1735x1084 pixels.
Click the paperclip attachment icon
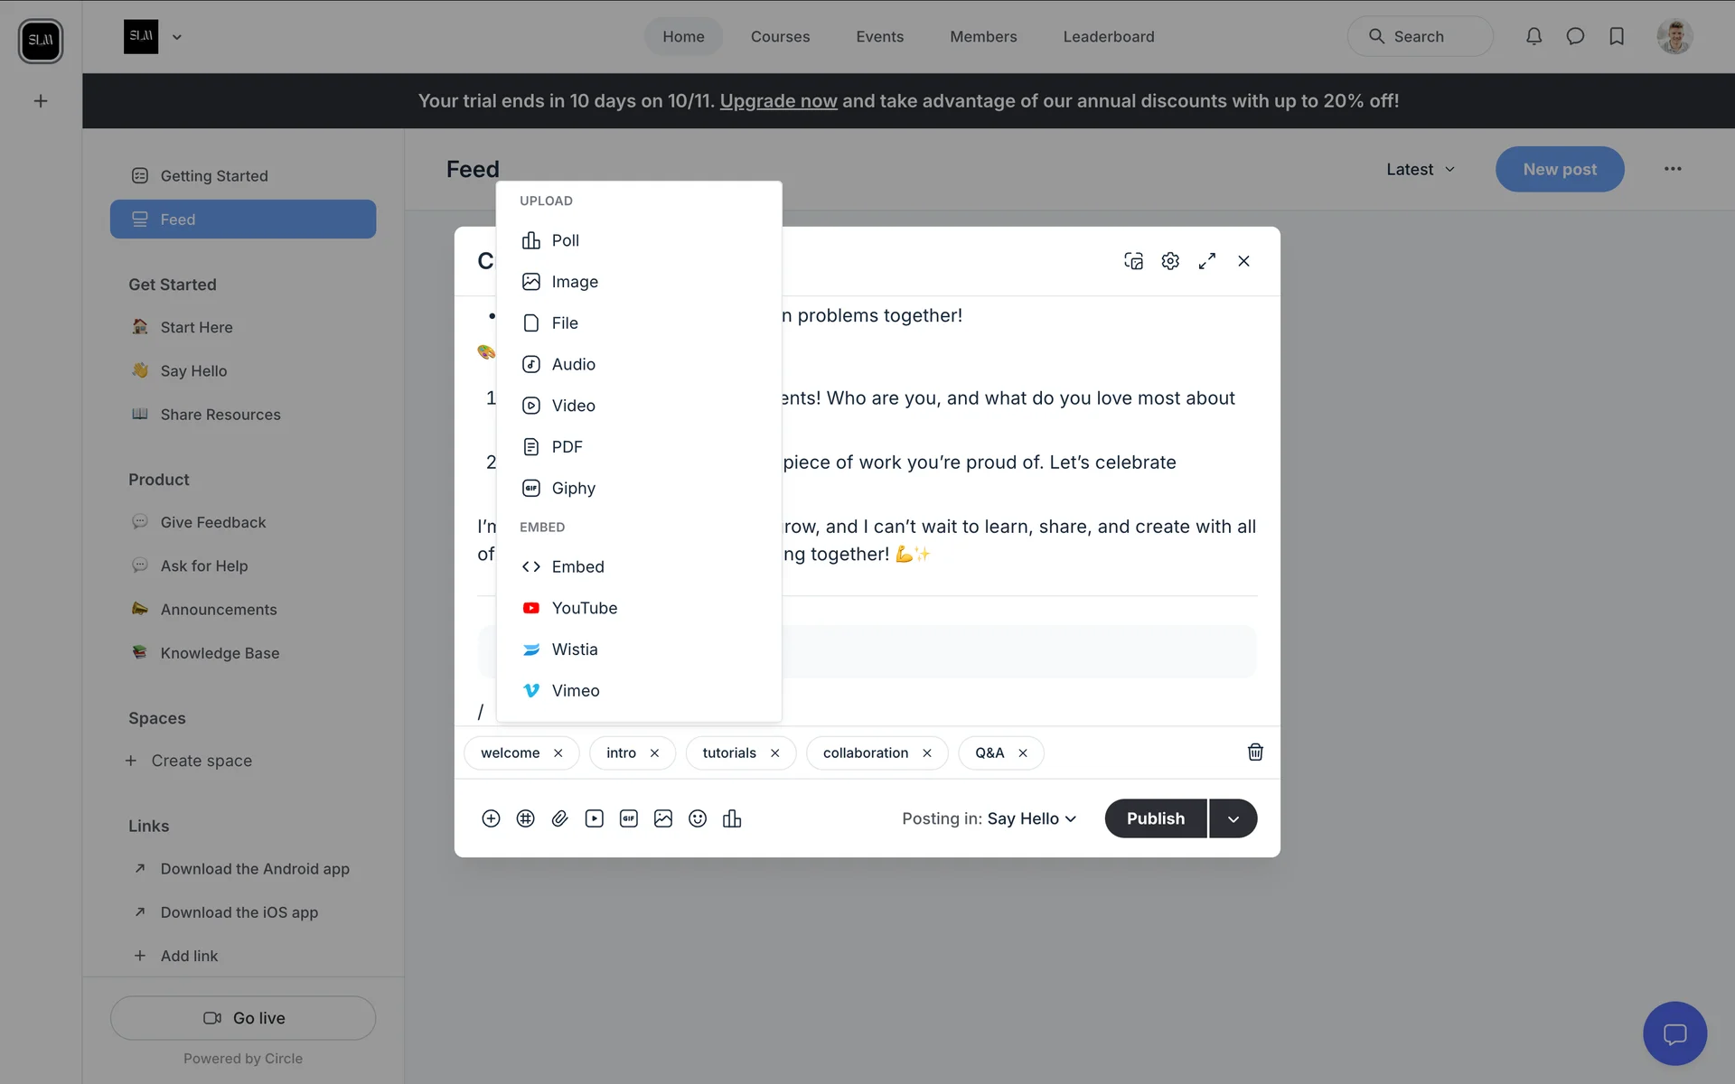point(559,818)
